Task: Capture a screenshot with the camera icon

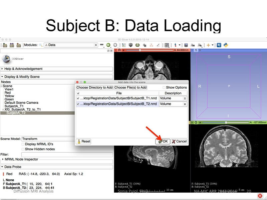Action: (x=186, y=44)
